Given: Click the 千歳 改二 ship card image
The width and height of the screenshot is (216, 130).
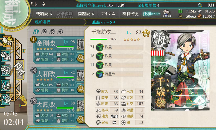Looking at the screenshot, I should (x=180, y=70).
